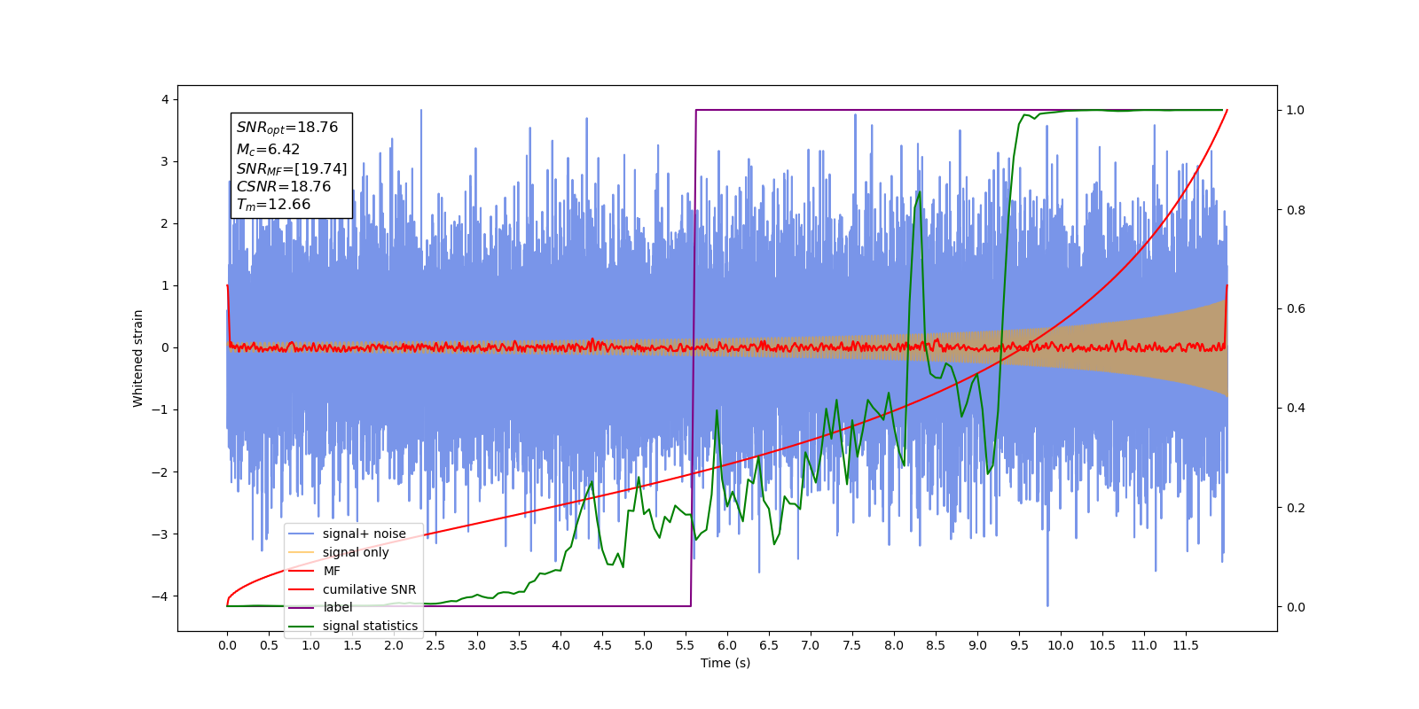
Task: Click the SNRopt=18.76 annotation text
Action: pos(287,128)
